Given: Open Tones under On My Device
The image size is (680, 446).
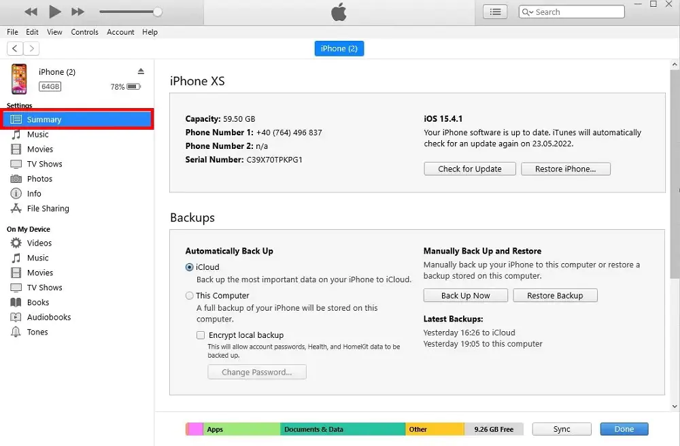Looking at the screenshot, I should pyautogui.click(x=37, y=332).
